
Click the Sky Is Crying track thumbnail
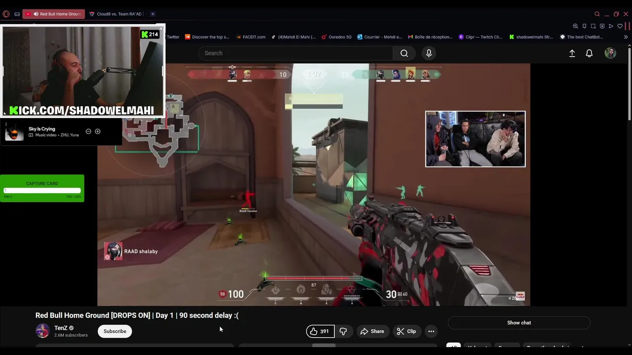pyautogui.click(x=14, y=132)
